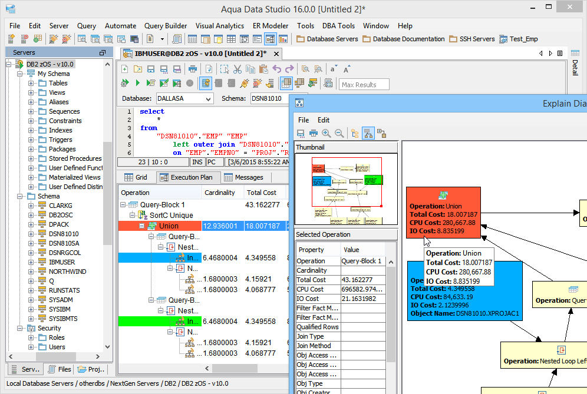This screenshot has height=394, width=587.
Task: Click the print icon in the editor toolbar
Action: point(192,69)
